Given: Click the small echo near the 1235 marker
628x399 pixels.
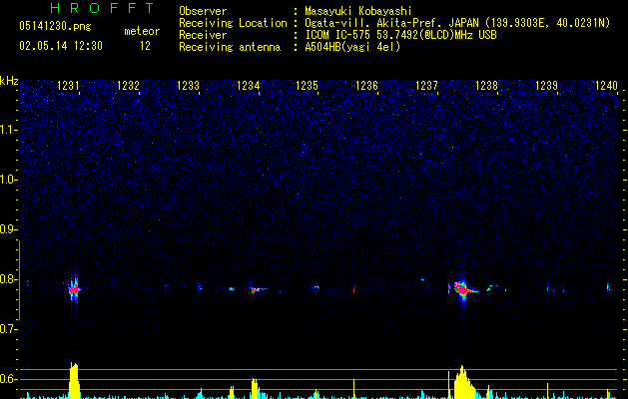Looking at the screenshot, I should coord(316,287).
